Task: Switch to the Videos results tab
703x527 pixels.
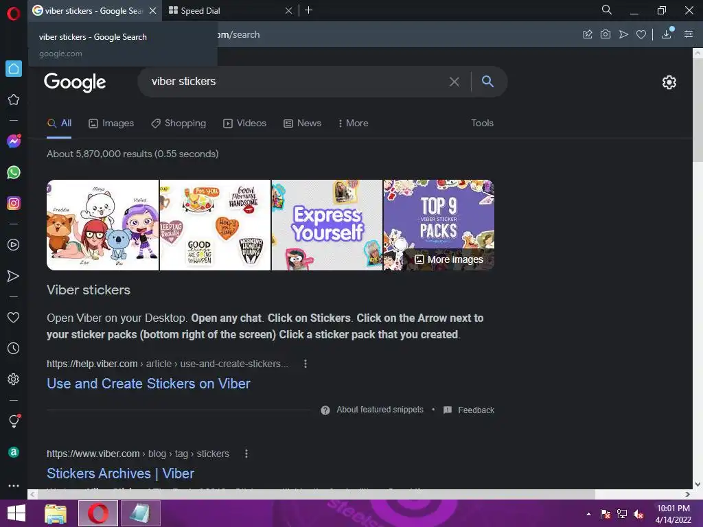Action: pyautogui.click(x=245, y=124)
